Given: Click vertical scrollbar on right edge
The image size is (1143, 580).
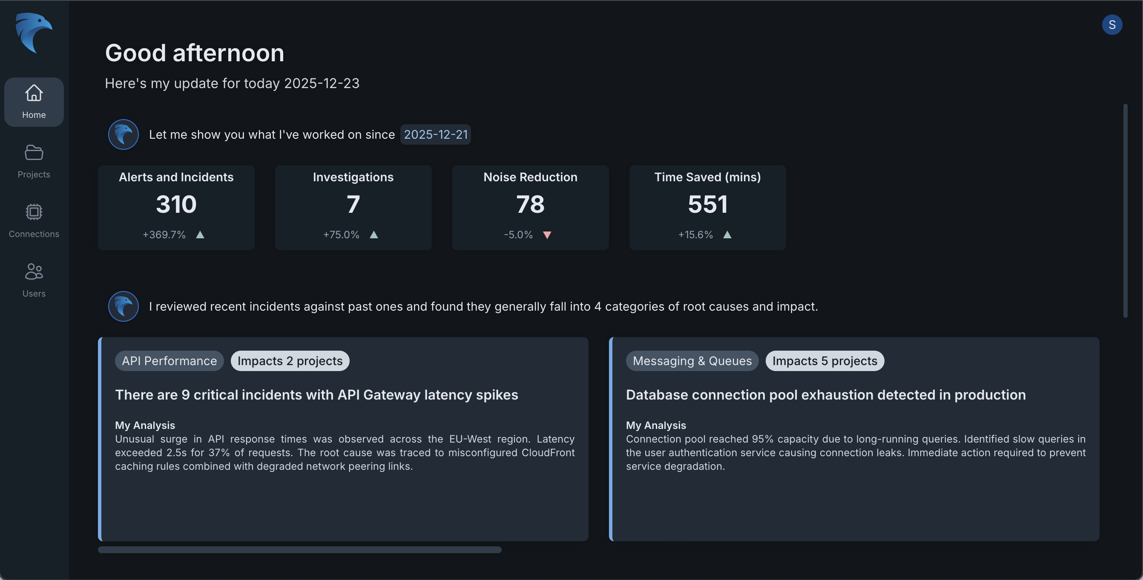Looking at the screenshot, I should coord(1125,211).
